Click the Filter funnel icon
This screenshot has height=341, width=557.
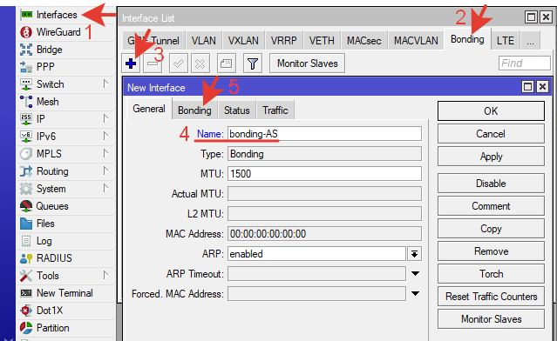253,64
